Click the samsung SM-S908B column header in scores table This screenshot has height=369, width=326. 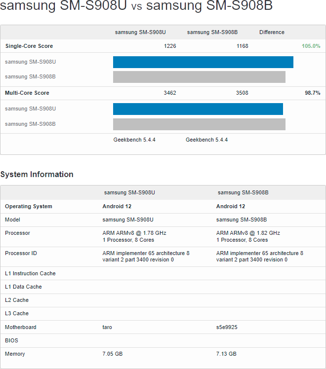point(212,32)
